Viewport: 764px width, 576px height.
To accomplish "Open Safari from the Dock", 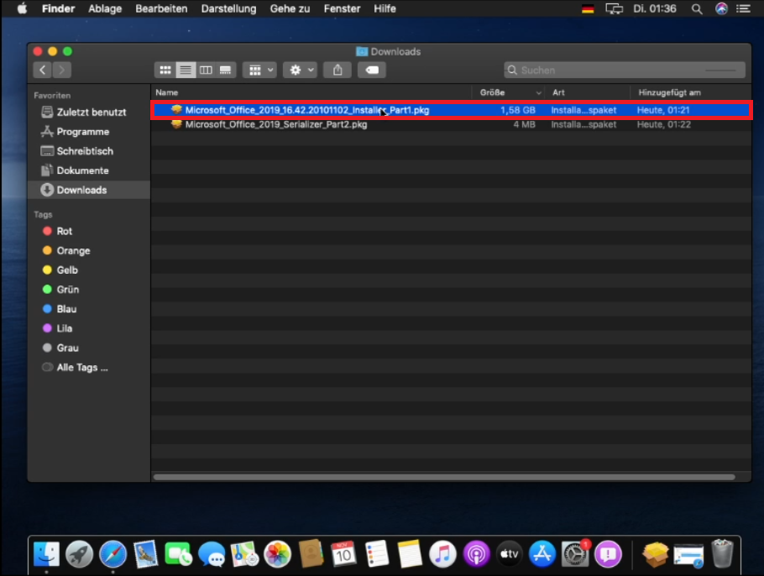I will point(113,554).
